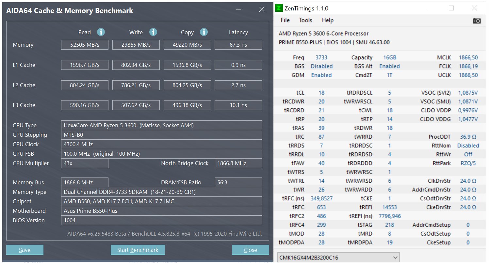Click the MCLK value 1866,50
The image size is (490, 263).
[468, 57]
